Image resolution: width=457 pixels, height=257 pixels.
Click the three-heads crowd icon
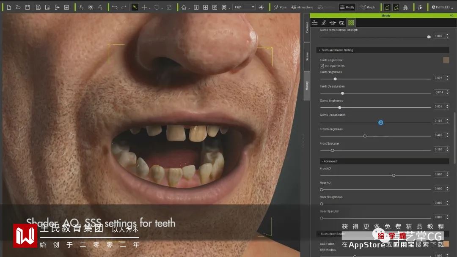[x=405, y=7]
